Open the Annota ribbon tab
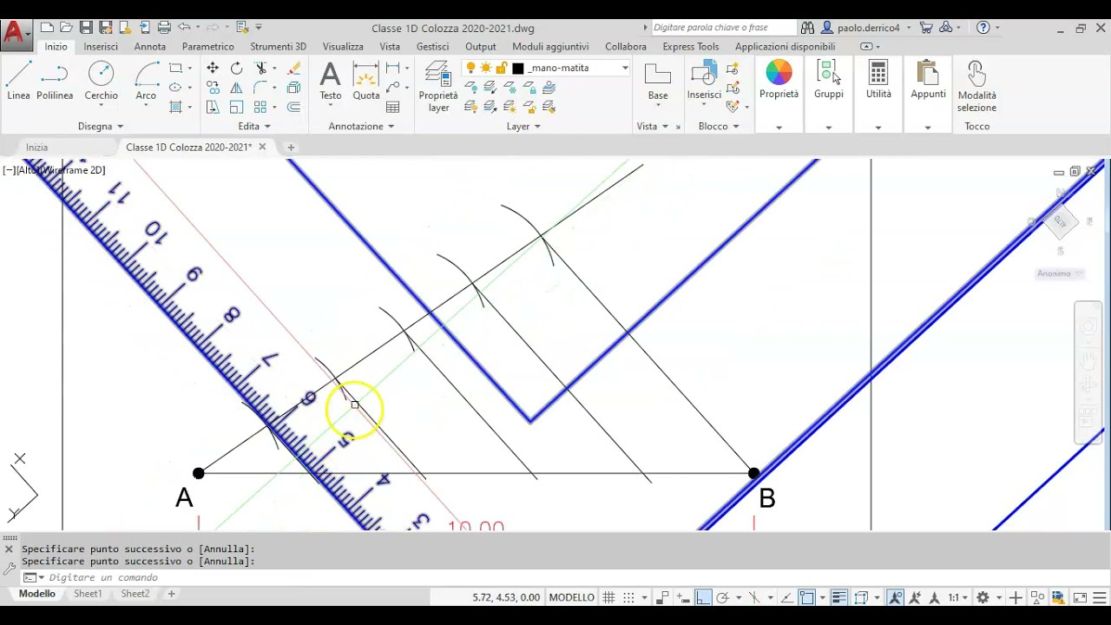The height and width of the screenshot is (625, 1111). [x=150, y=47]
